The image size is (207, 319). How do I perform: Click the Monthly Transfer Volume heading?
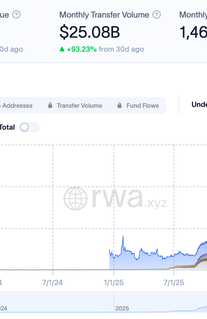coord(104,15)
